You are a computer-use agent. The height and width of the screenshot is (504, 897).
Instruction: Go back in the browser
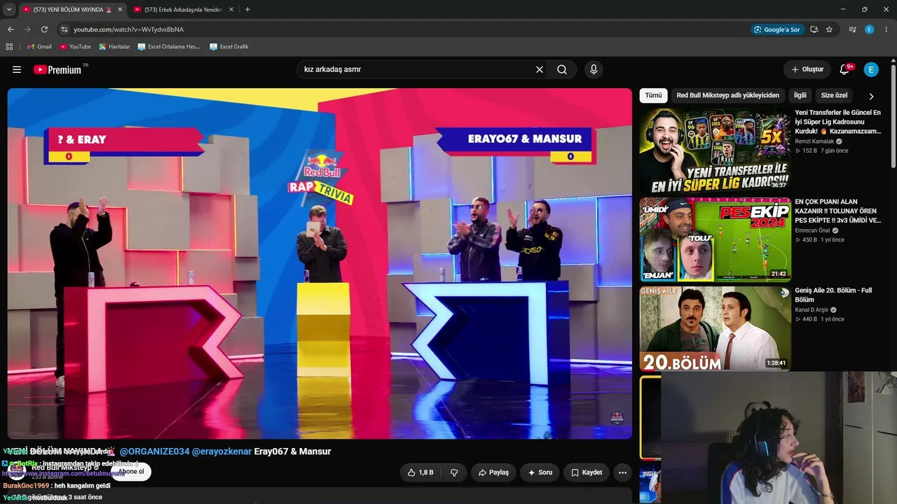tap(11, 29)
